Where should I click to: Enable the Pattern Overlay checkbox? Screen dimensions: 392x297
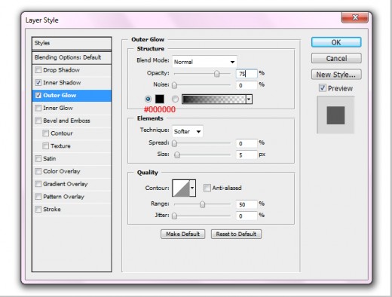38,197
